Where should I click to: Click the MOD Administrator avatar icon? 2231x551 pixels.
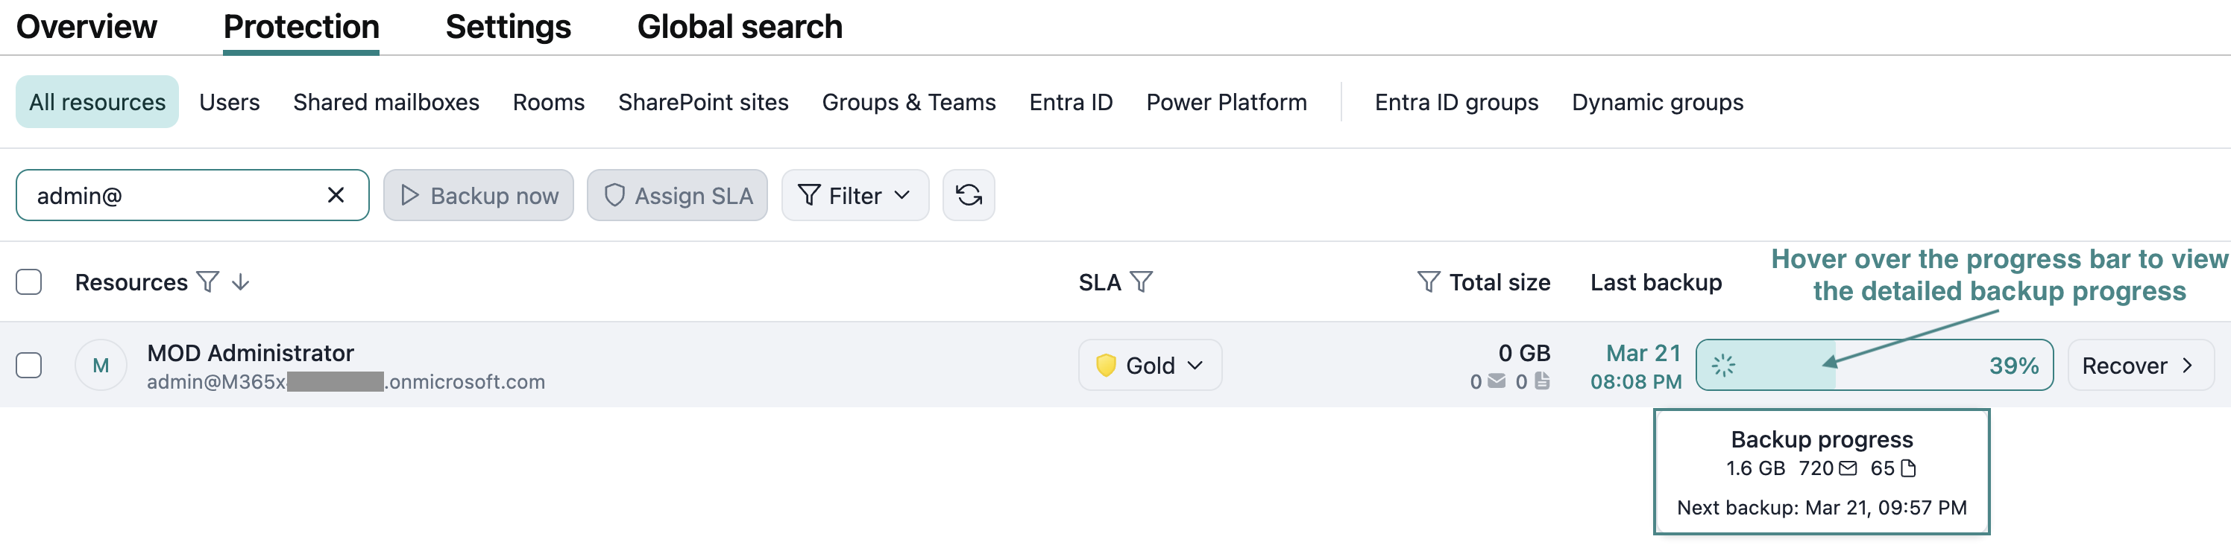(101, 366)
